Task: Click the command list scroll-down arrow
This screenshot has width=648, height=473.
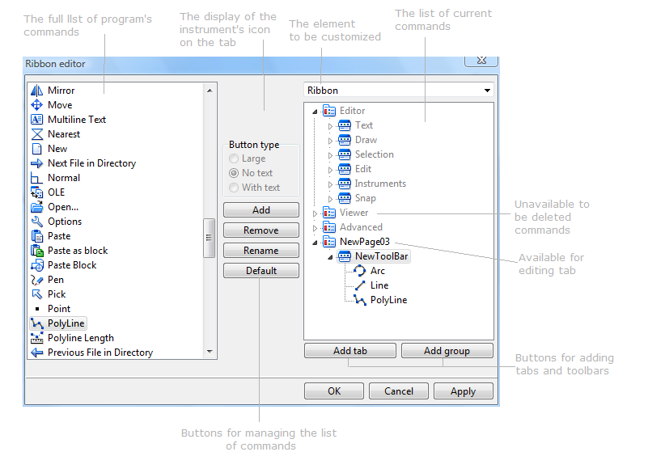Action: pyautogui.click(x=210, y=352)
